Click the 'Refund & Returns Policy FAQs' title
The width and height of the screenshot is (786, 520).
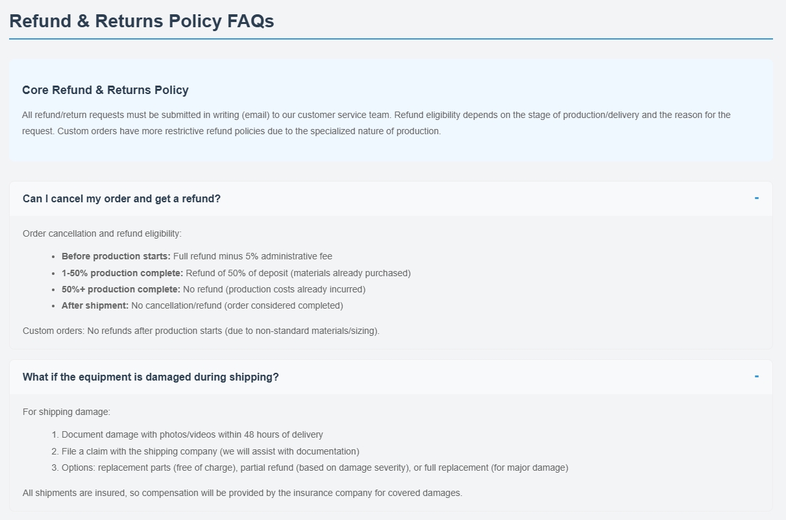coord(141,21)
